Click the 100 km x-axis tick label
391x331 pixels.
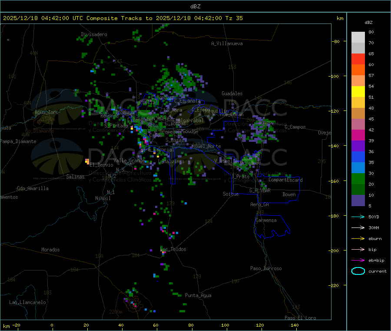(x=225, y=325)
